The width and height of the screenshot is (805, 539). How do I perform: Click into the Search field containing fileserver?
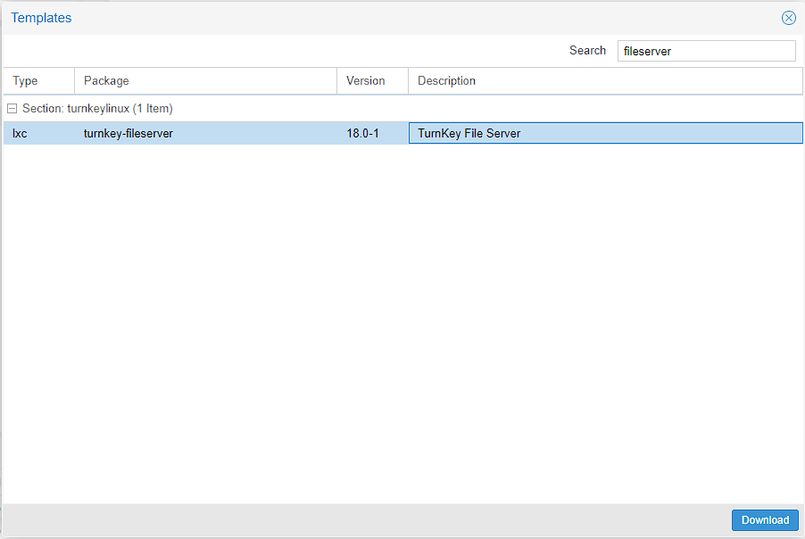pyautogui.click(x=705, y=51)
